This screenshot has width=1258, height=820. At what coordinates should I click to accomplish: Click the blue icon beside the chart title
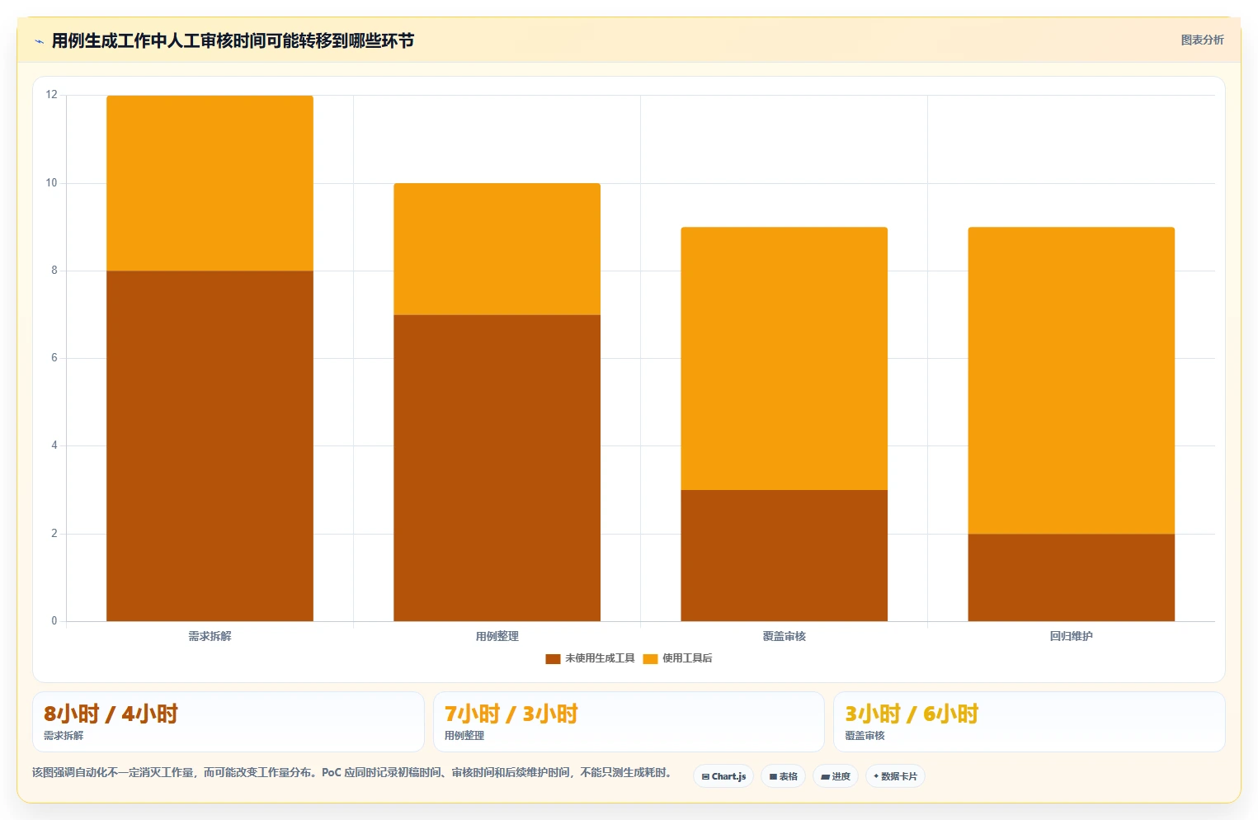[x=39, y=41]
